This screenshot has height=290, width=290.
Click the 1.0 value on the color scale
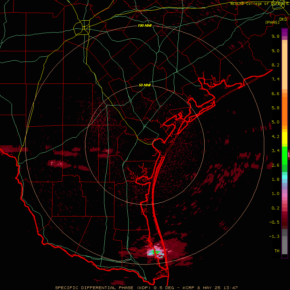275,194
